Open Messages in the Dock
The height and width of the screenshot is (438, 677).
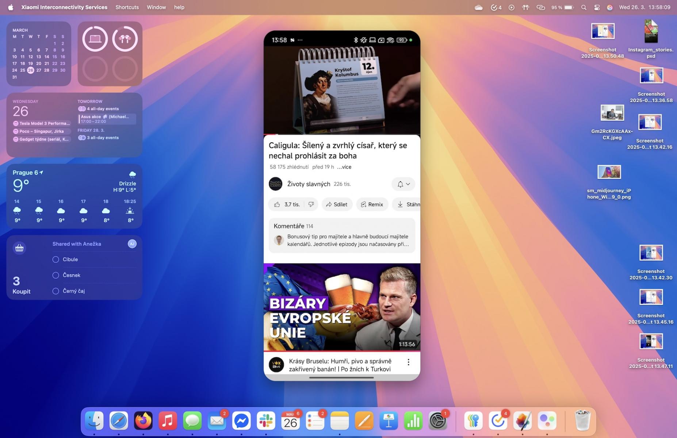192,421
